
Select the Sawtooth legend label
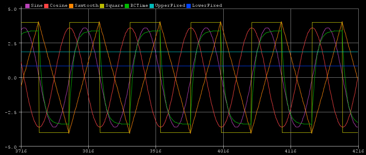87,6
